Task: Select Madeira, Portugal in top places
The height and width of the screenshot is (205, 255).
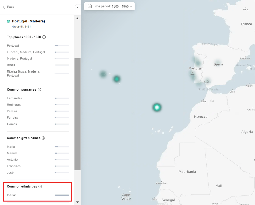Action: coord(19,58)
